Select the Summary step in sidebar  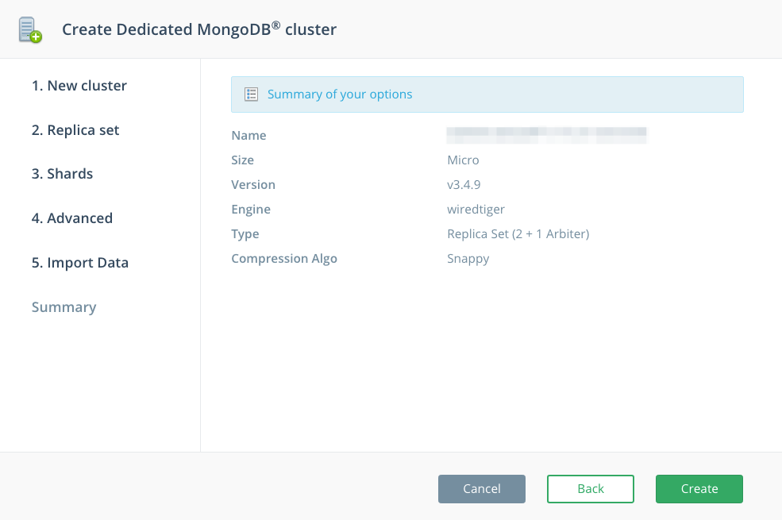pos(64,307)
